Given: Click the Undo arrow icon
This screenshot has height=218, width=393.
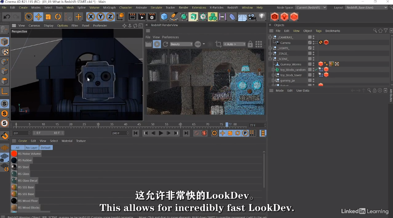Looking at the screenshot, I should pyautogui.click(x=7, y=17).
